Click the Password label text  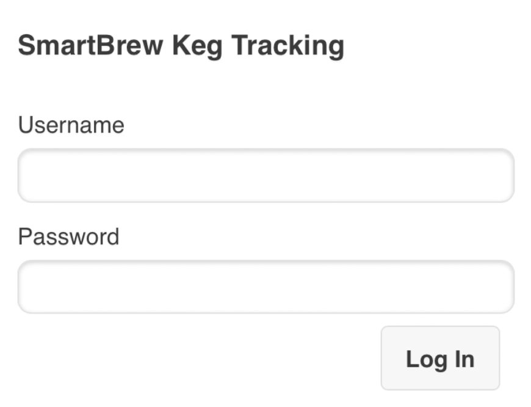68,237
